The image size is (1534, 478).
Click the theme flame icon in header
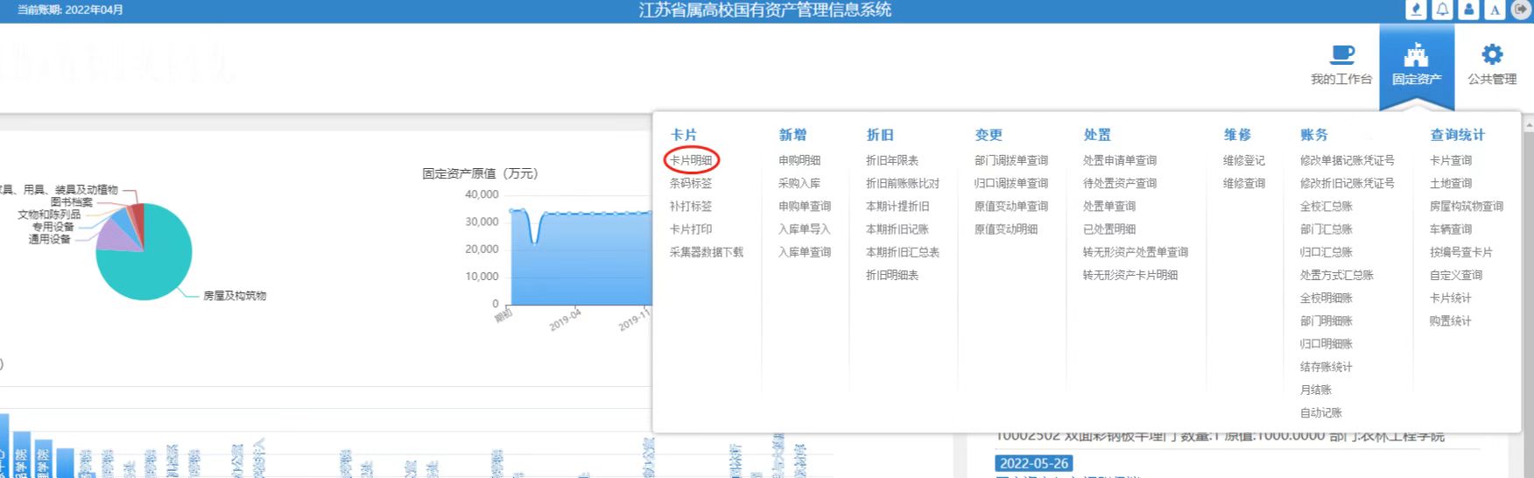pos(1416,10)
